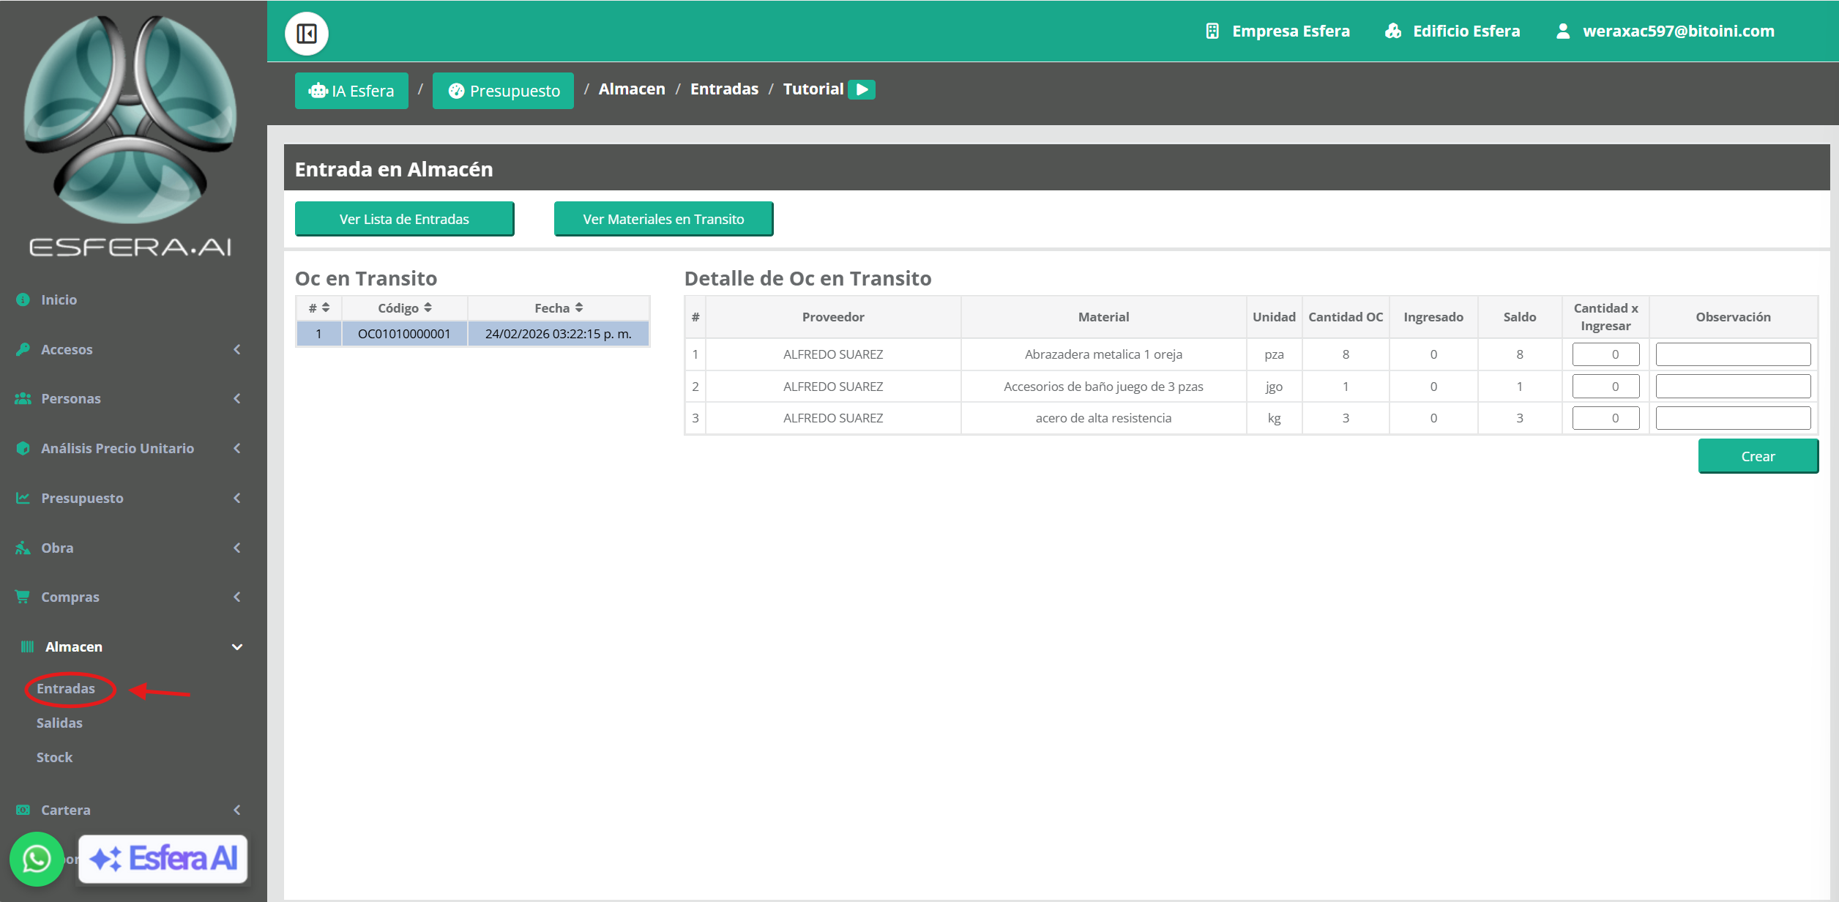Expand the Obra menu chevron
Image resolution: width=1839 pixels, height=902 pixels.
point(237,548)
